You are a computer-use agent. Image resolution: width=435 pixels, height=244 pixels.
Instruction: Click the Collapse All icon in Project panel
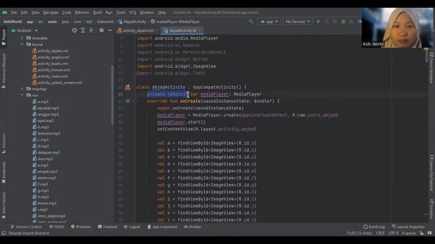91,30
